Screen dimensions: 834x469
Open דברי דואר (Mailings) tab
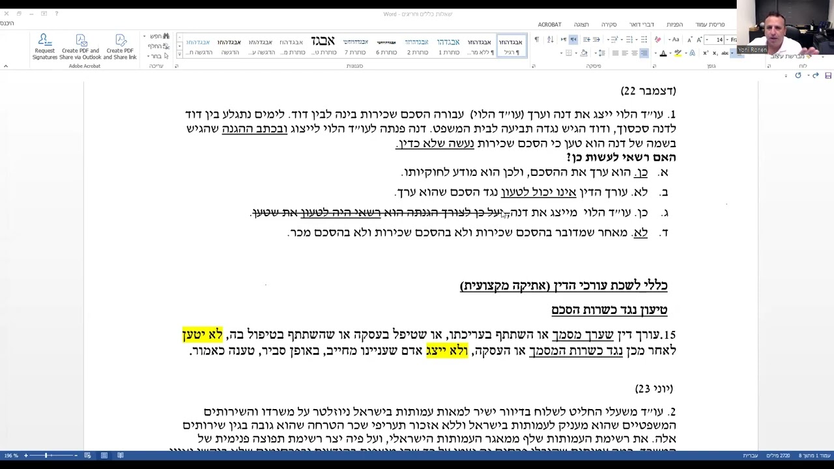point(641,24)
